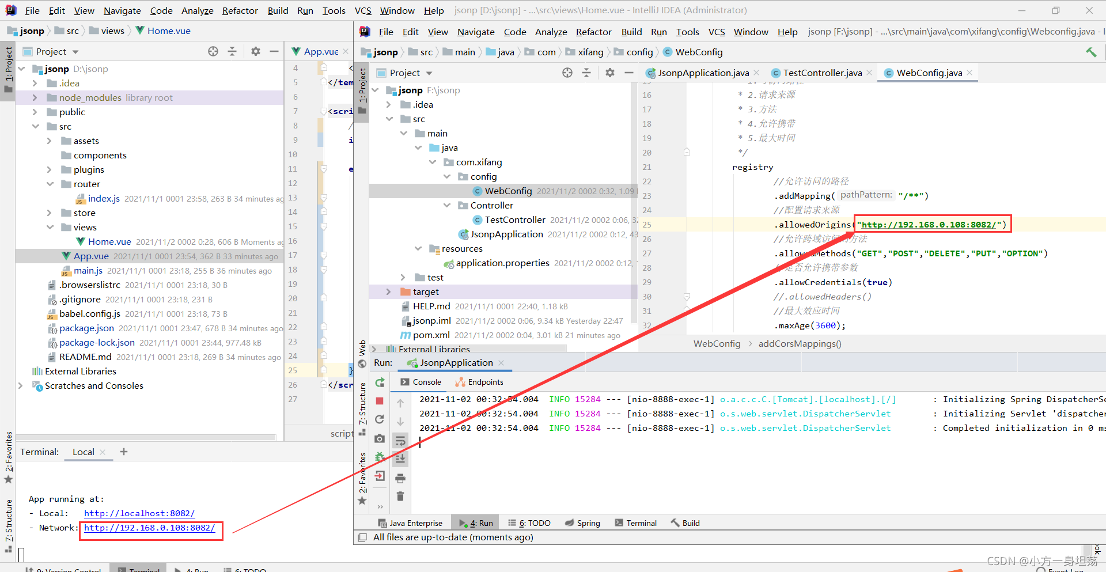Open the Endpoints tab in Run panel
This screenshot has height=572, width=1106.
[479, 382]
